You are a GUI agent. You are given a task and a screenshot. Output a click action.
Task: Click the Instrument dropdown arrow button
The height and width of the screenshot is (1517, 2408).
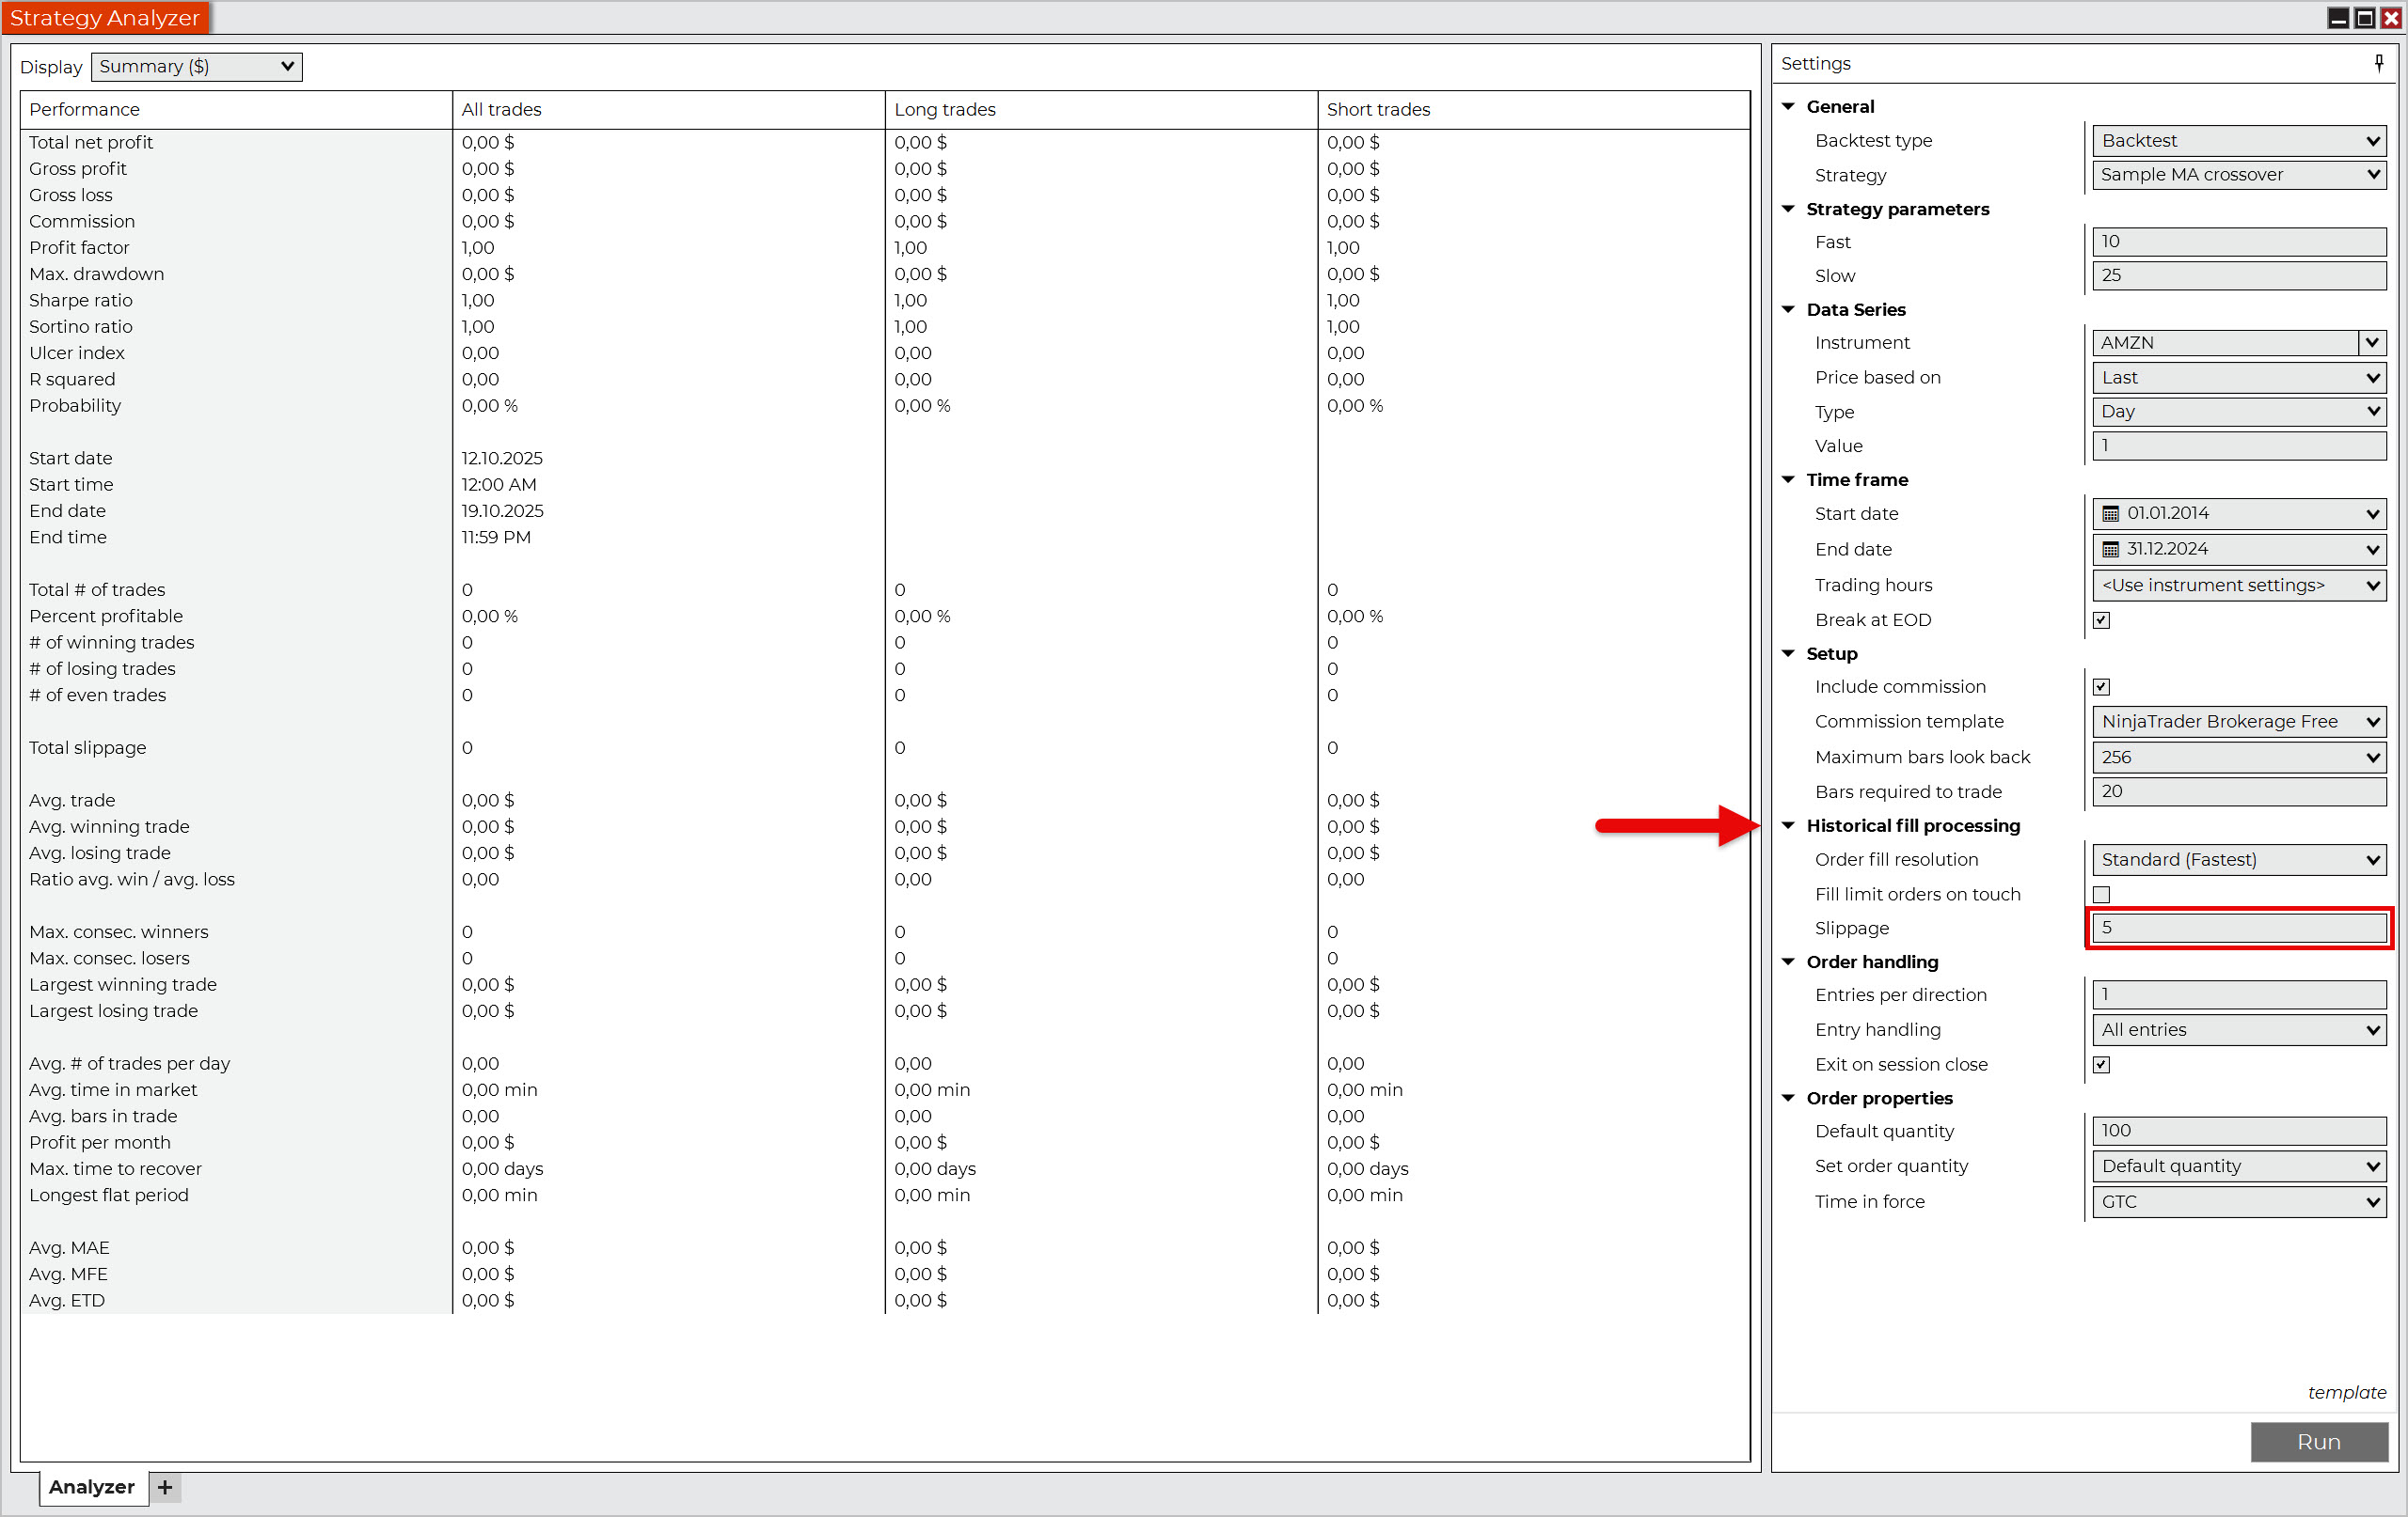[2372, 343]
